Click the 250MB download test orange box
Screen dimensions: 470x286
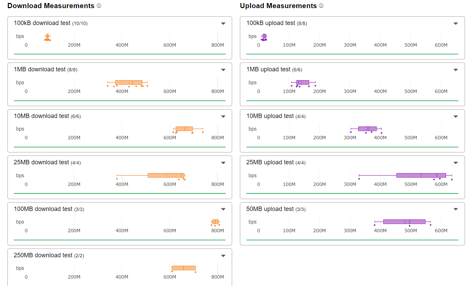[x=184, y=268]
